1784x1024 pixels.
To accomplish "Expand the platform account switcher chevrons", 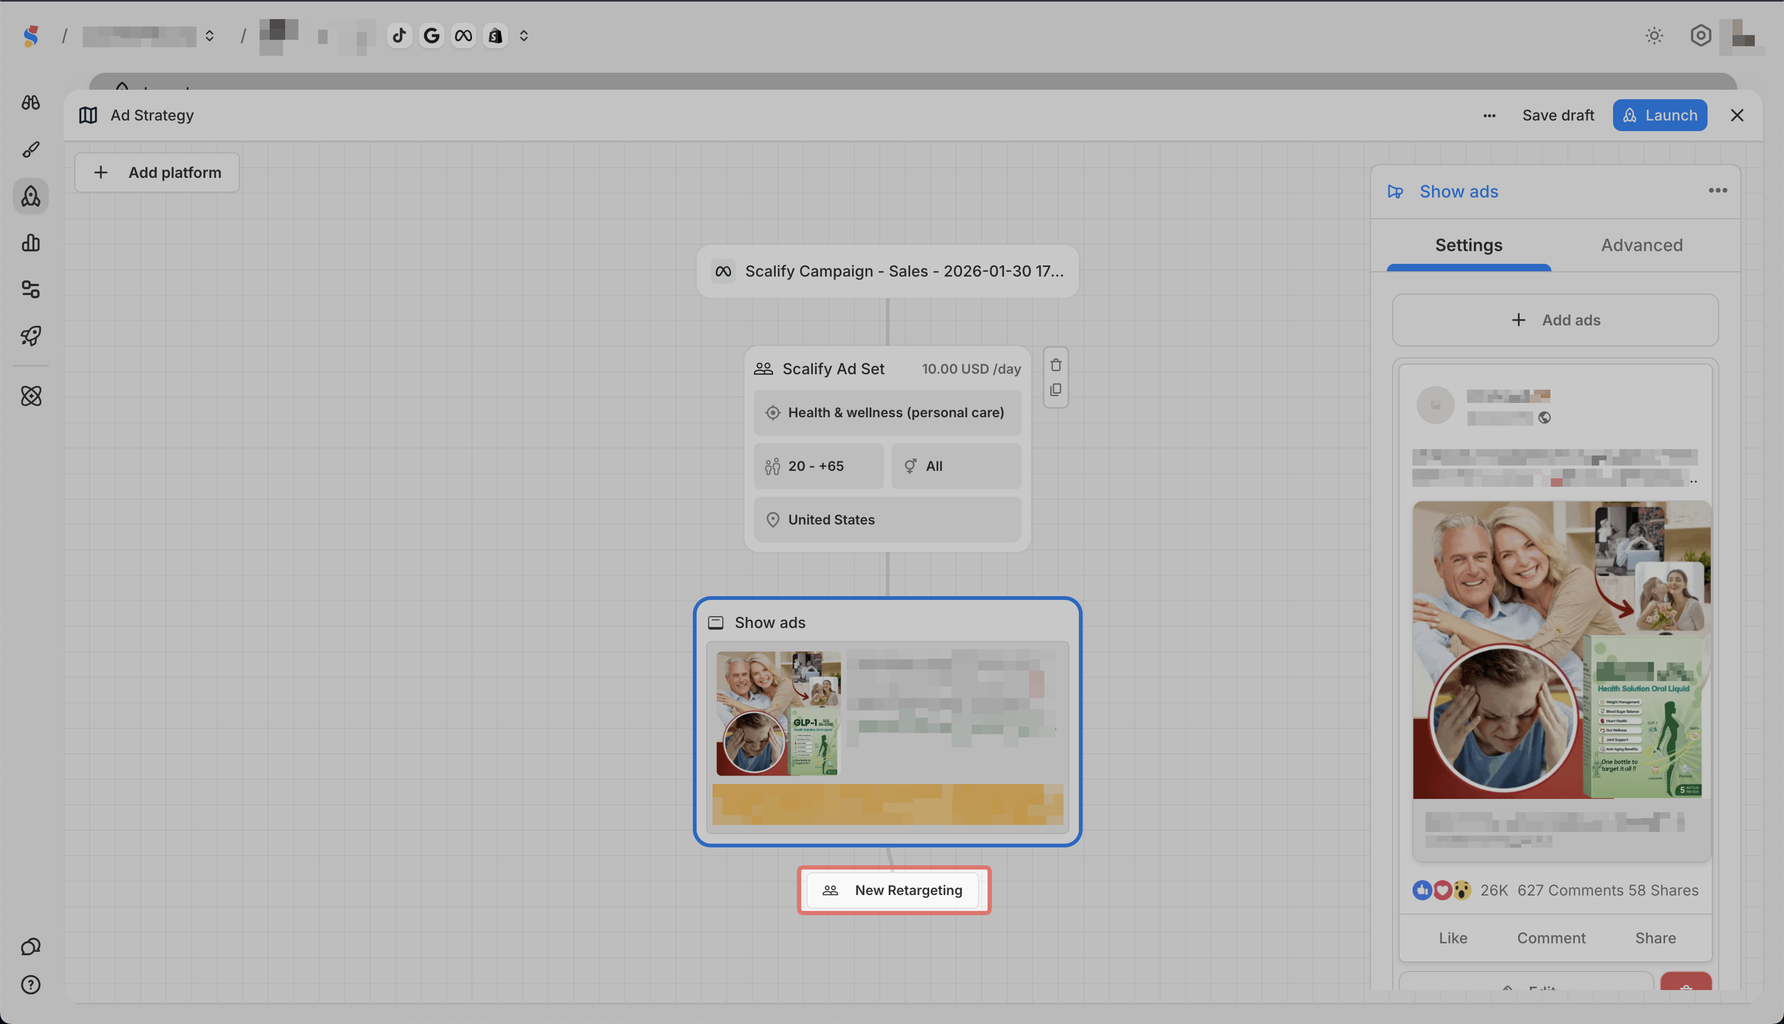I will click(524, 35).
